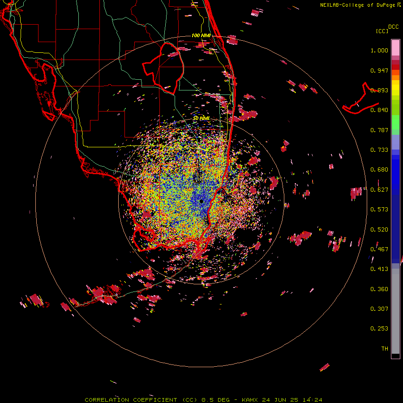The height and width of the screenshot is (403, 403).
Task: Click the 0.680 scale value
Action: tap(379, 170)
